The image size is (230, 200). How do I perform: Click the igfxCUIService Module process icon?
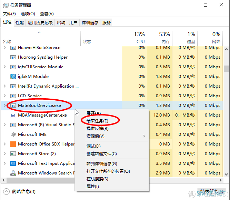pyautogui.click(x=13, y=67)
